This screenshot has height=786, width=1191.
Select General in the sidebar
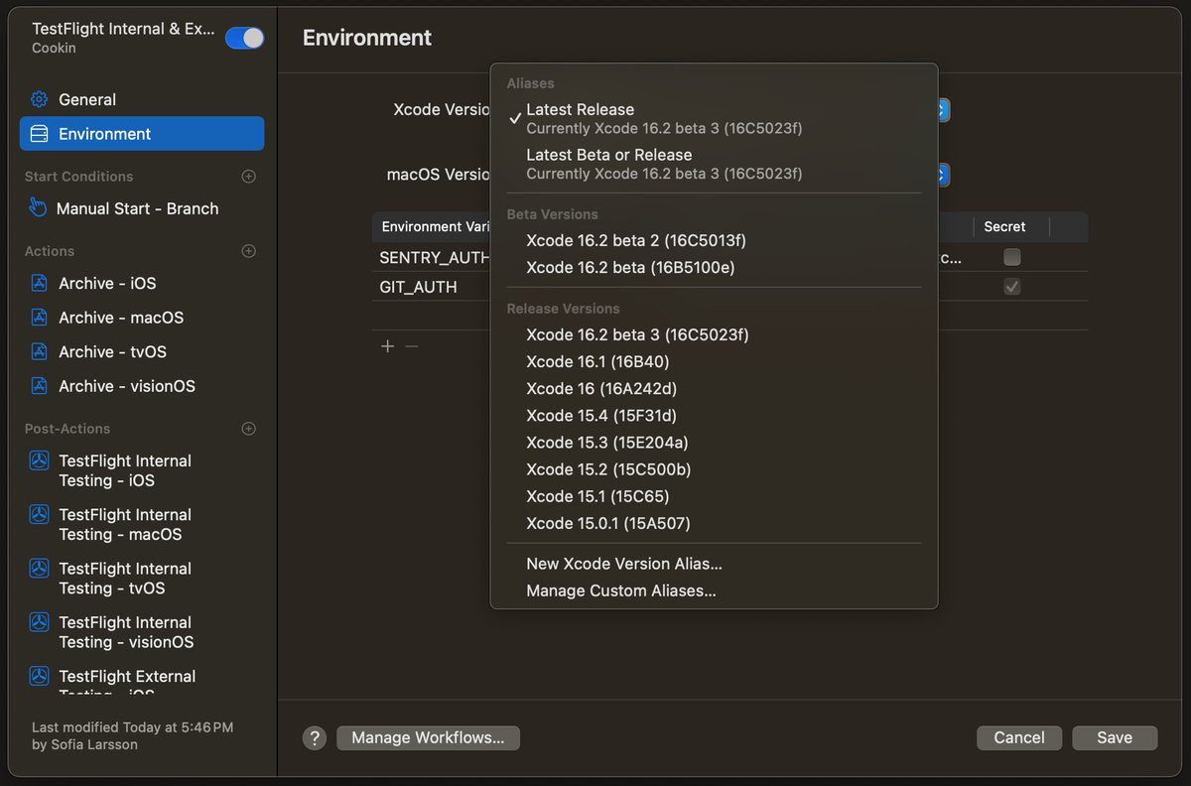tap(142, 99)
